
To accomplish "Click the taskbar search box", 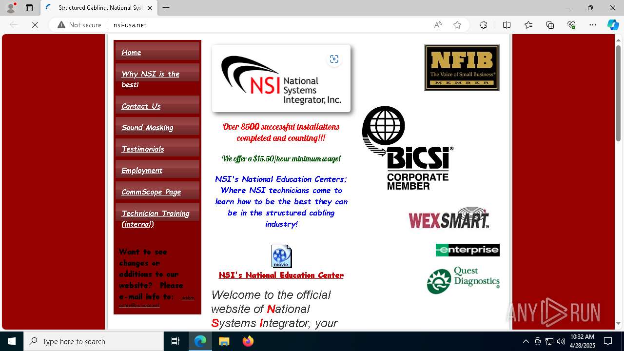I will pos(94,341).
